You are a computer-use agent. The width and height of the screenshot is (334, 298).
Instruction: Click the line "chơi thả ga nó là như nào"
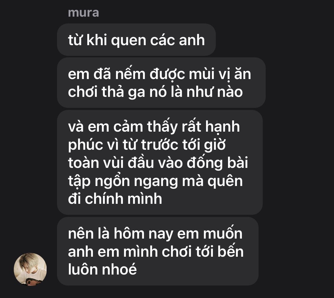click(x=155, y=92)
